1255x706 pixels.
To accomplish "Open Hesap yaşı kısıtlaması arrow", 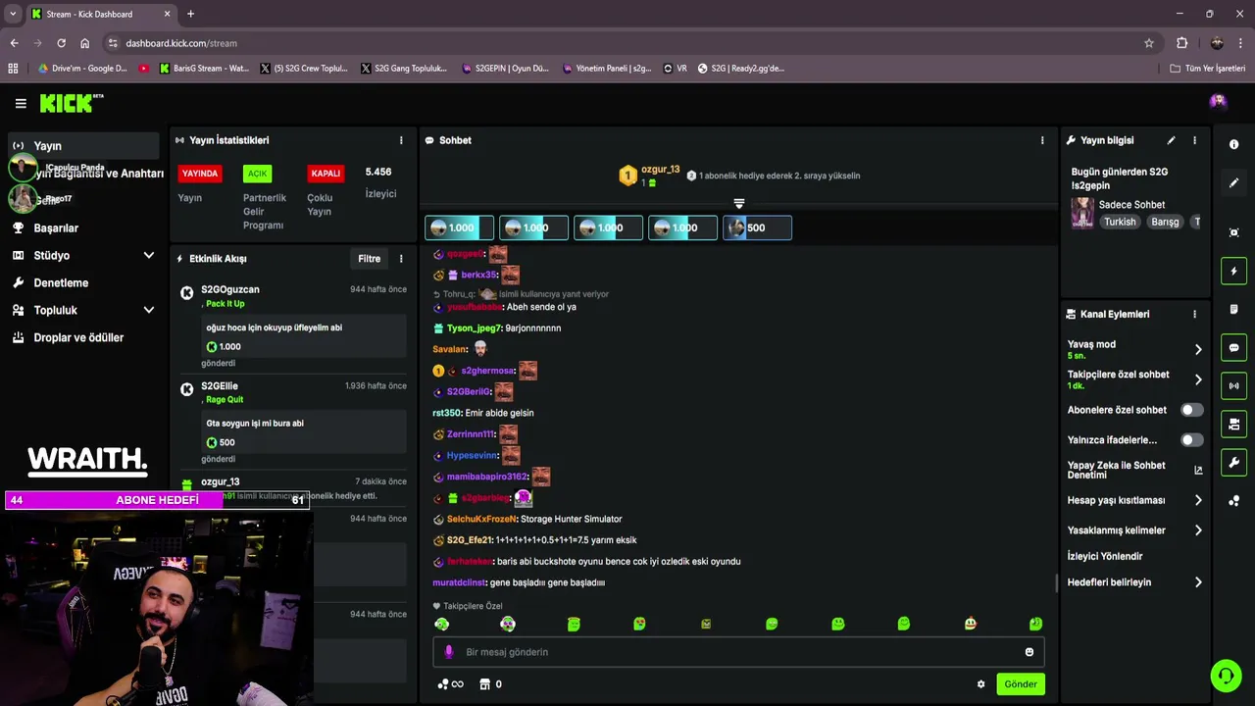I will click(x=1198, y=500).
